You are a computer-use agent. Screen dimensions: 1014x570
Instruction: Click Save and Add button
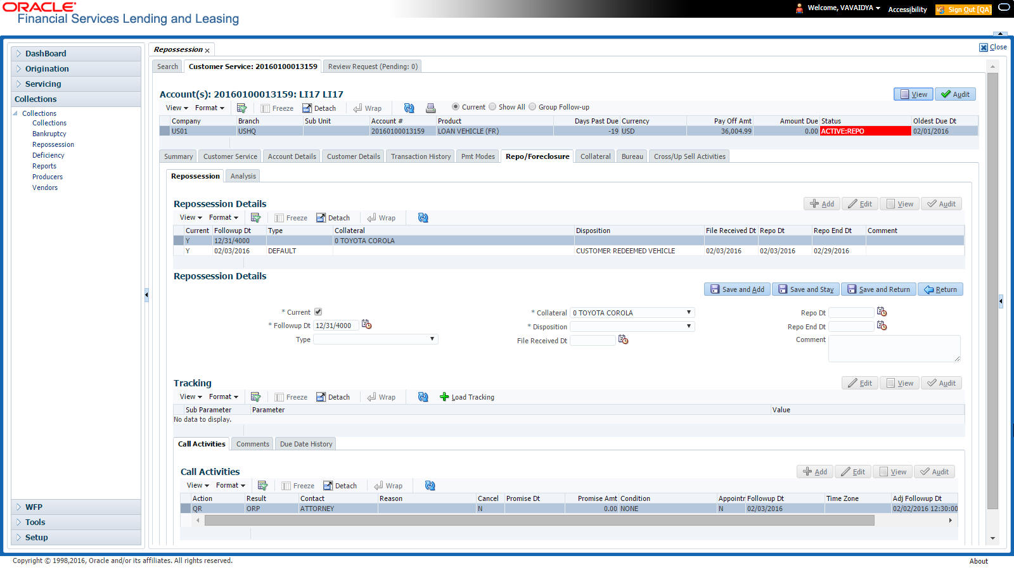click(737, 289)
